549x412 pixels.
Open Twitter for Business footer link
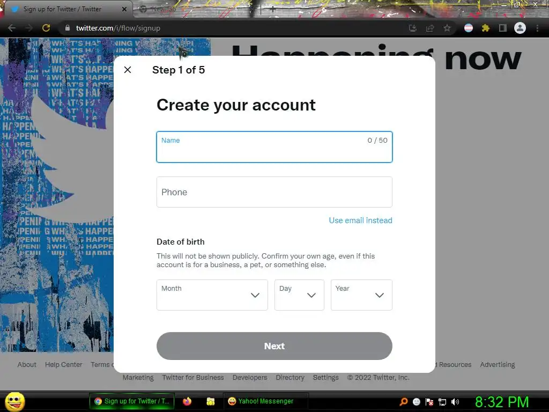[x=193, y=378]
